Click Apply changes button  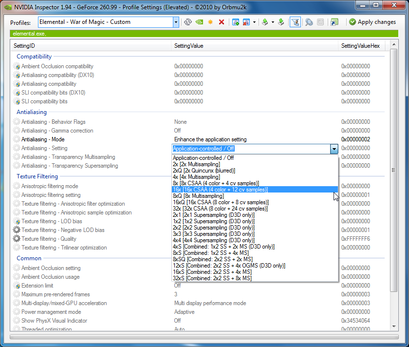click(372, 22)
